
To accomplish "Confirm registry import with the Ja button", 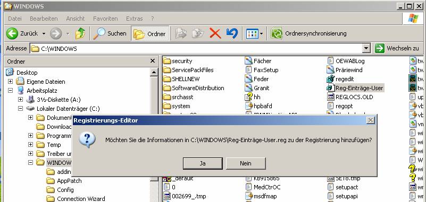I will (x=203, y=163).
